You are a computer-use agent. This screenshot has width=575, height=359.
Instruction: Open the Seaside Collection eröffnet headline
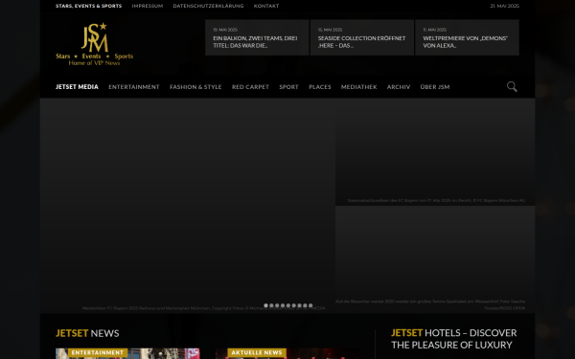(x=361, y=42)
